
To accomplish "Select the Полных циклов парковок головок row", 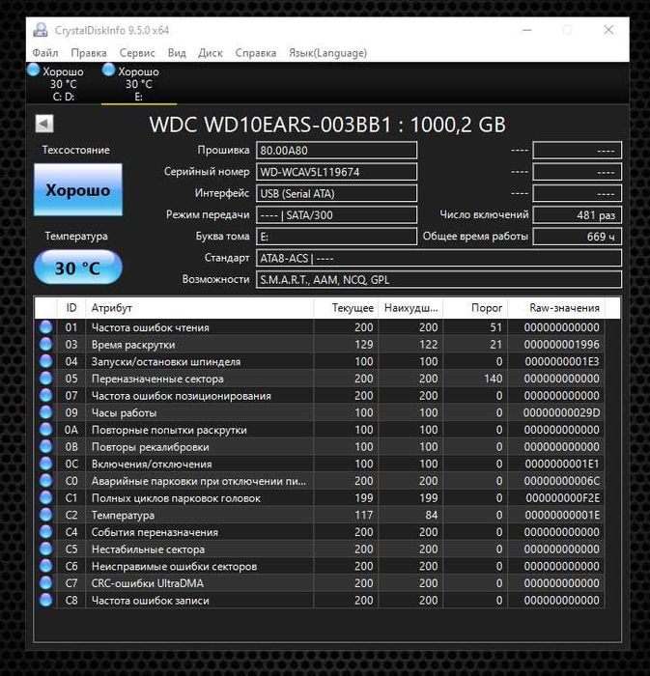I will (320, 497).
